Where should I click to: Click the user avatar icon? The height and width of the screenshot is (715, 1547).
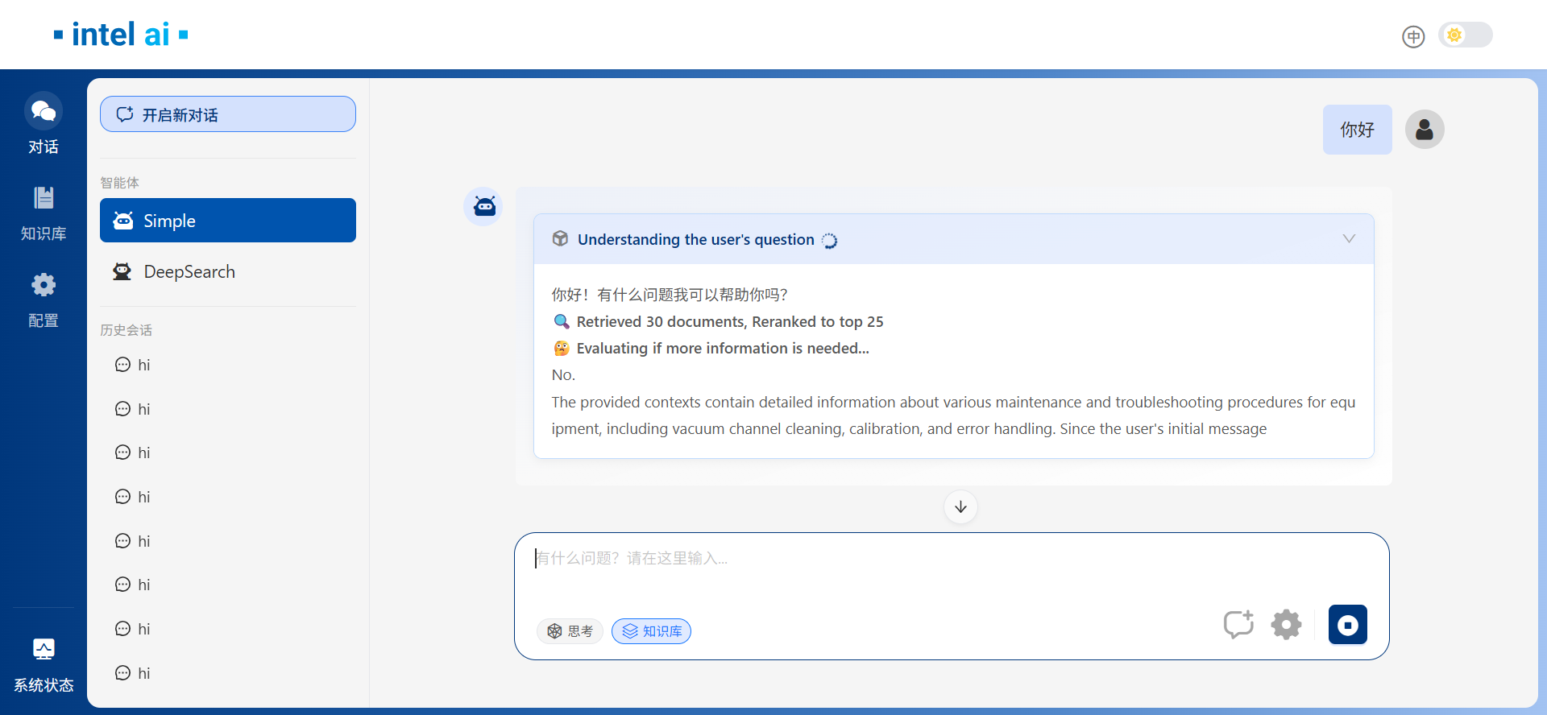click(1424, 130)
